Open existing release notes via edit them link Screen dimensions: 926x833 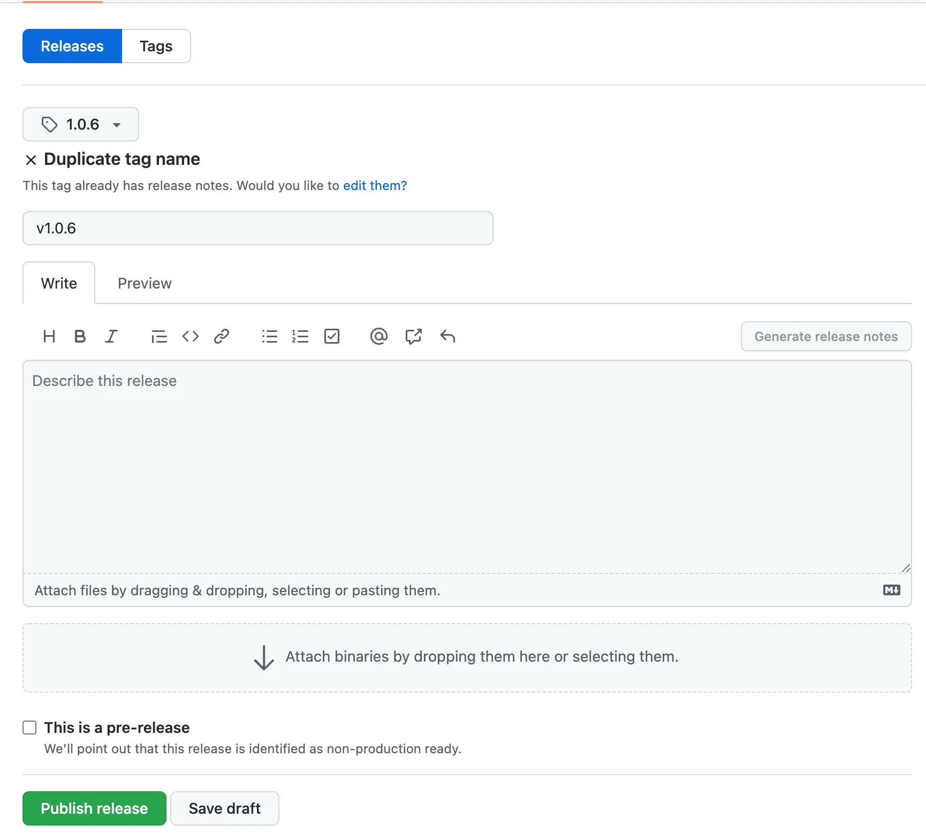[x=375, y=186]
